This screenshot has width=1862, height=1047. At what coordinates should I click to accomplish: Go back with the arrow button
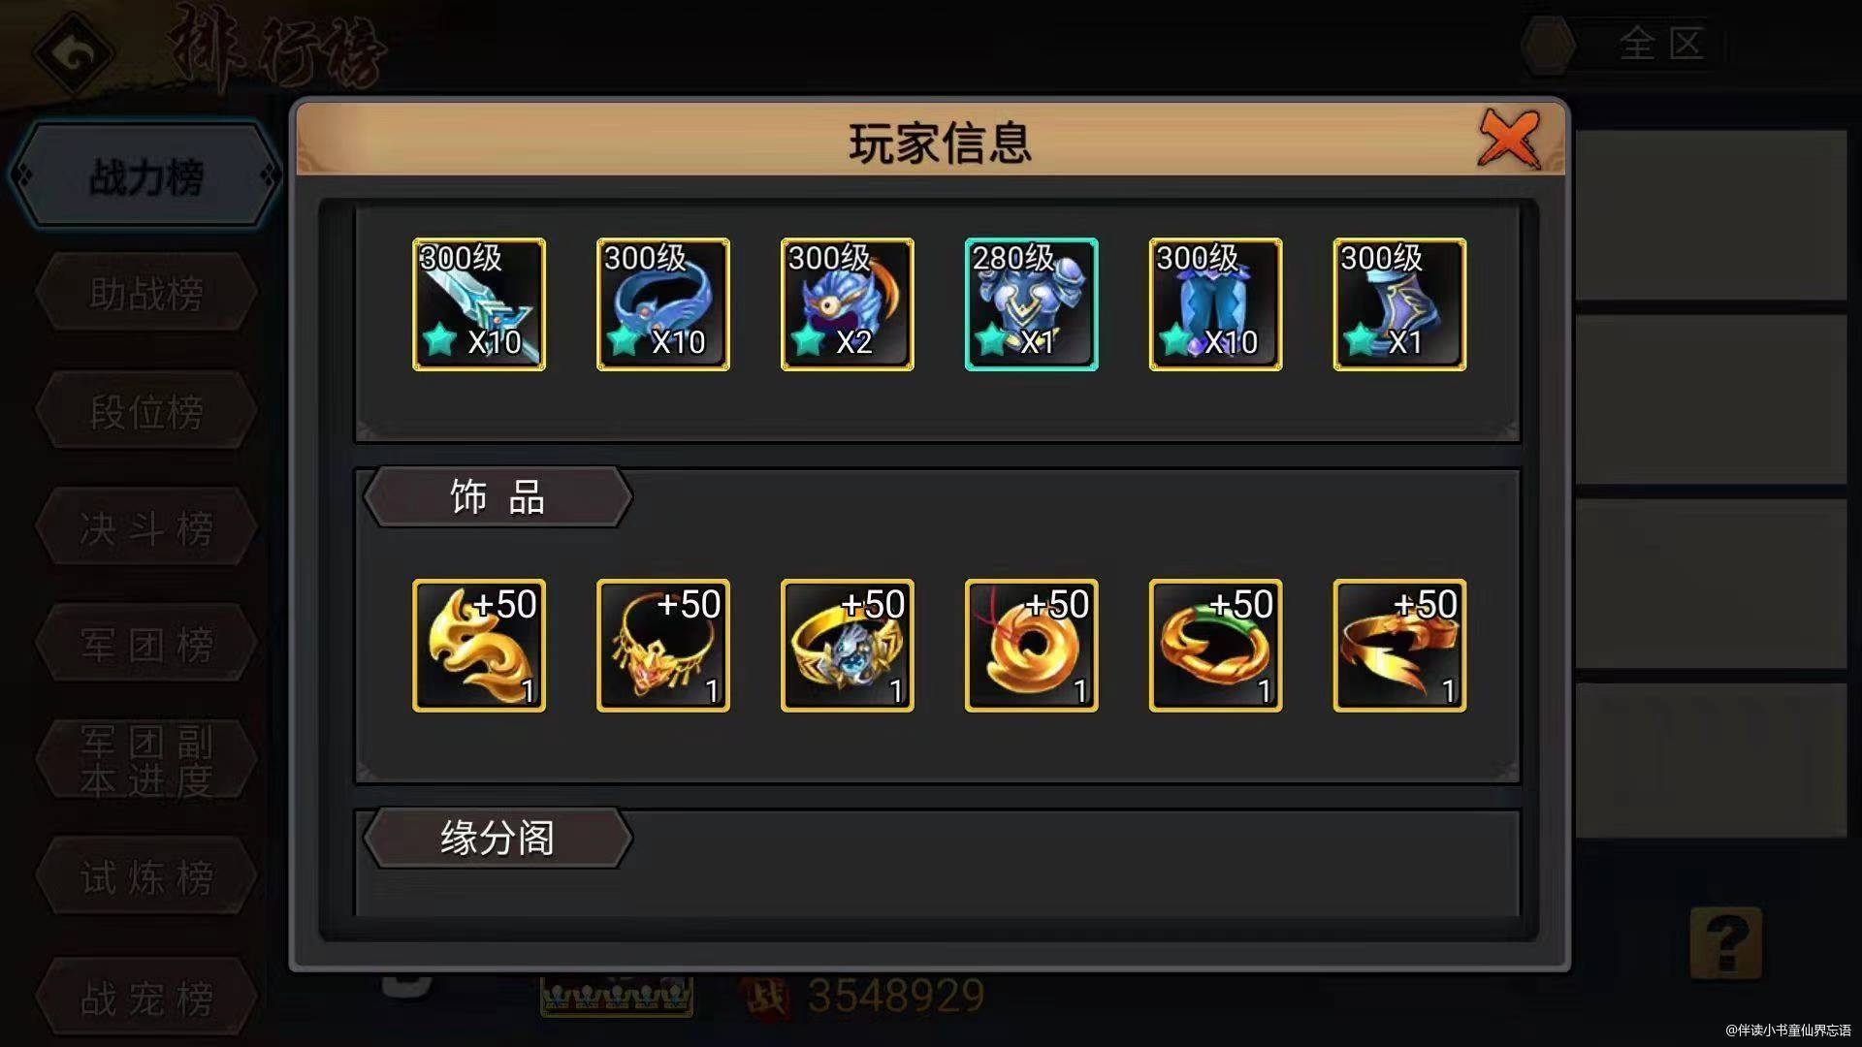(74, 53)
